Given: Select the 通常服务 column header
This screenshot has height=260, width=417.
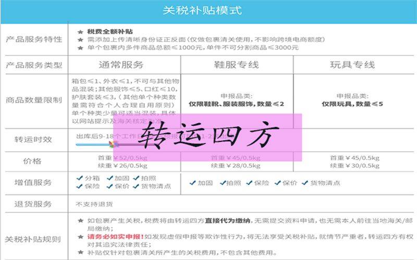Looking at the screenshot, I should coord(121,64).
